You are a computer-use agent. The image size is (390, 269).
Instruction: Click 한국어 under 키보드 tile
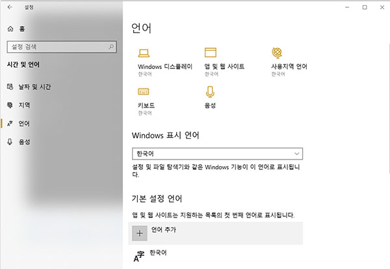pyautogui.click(x=145, y=113)
